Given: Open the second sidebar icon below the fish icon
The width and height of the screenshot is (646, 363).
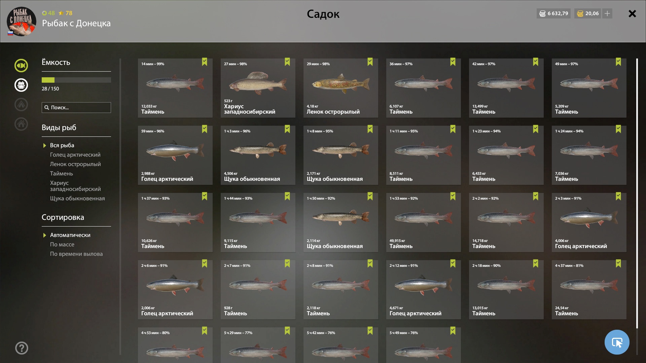Looking at the screenshot, I should coord(21,85).
